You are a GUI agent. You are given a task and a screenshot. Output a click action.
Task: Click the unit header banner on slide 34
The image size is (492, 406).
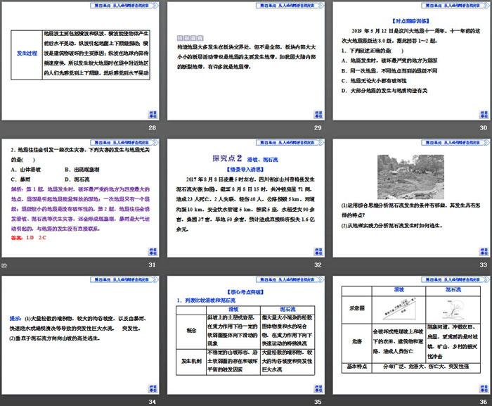124,279
